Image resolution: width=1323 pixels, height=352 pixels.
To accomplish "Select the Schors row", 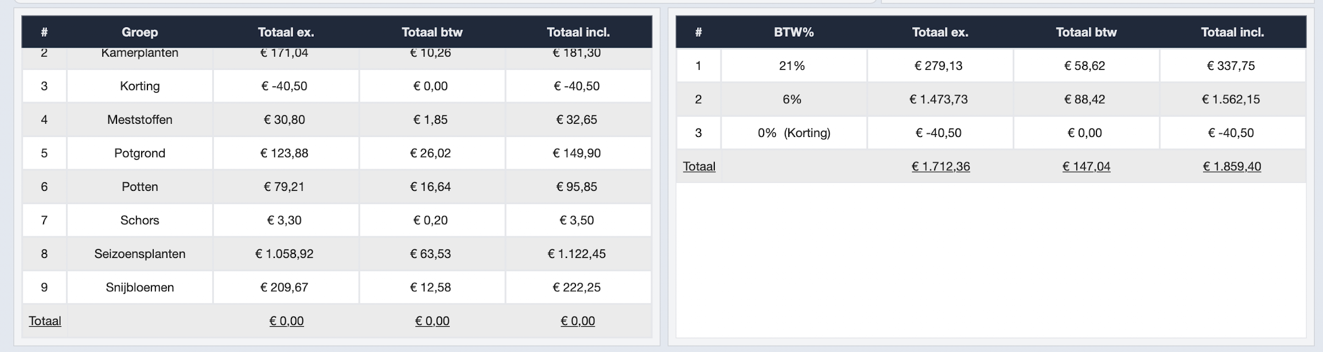I will [x=139, y=220].
